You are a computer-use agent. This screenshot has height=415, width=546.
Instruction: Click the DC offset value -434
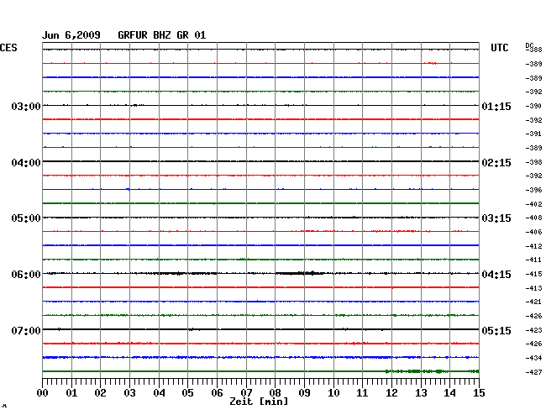(x=533, y=358)
